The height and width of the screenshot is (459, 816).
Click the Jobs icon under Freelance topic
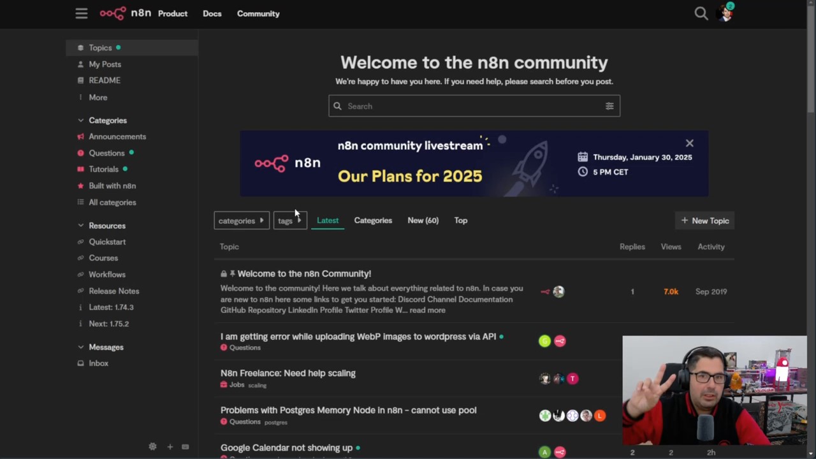pyautogui.click(x=224, y=385)
